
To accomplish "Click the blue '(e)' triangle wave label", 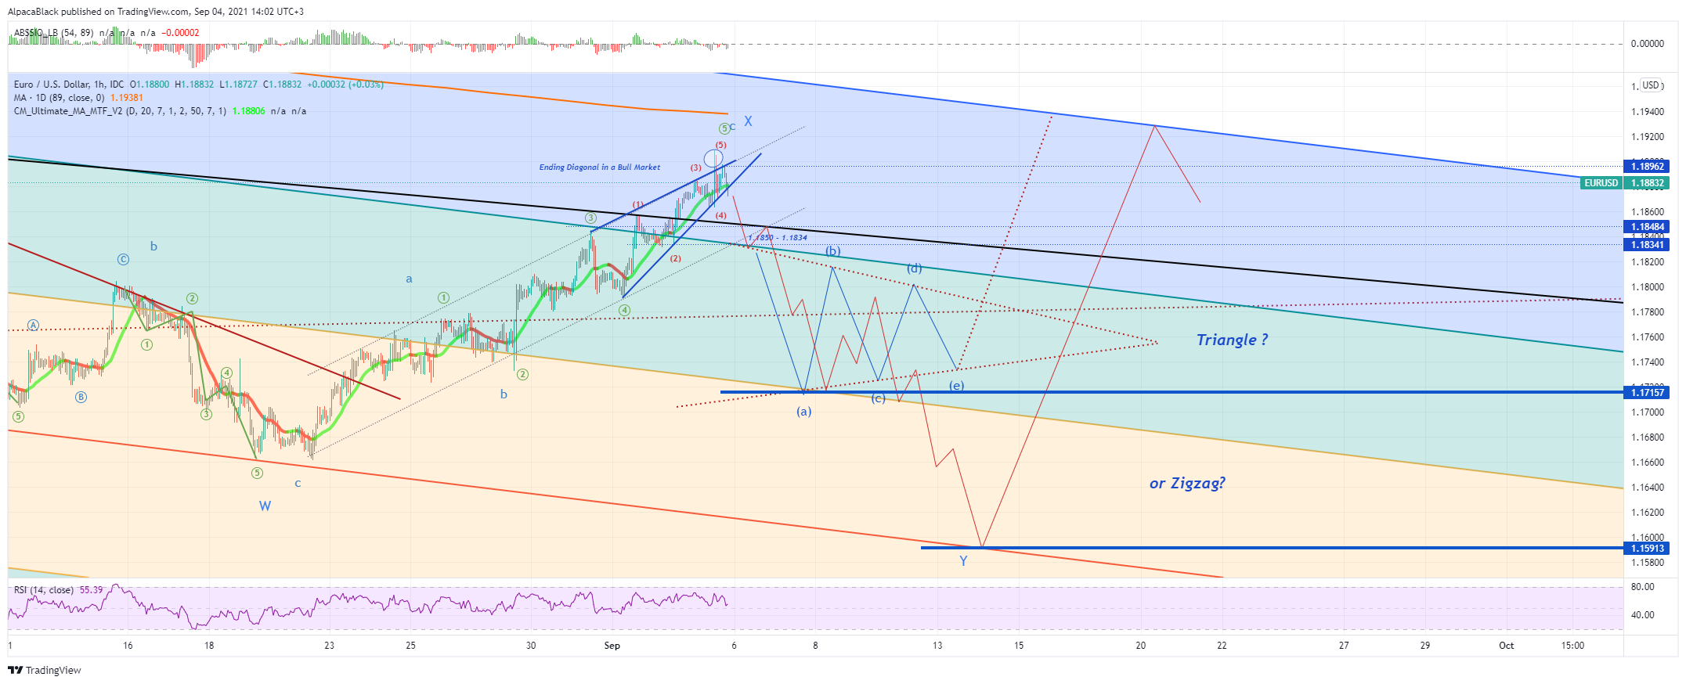I will pos(956,386).
